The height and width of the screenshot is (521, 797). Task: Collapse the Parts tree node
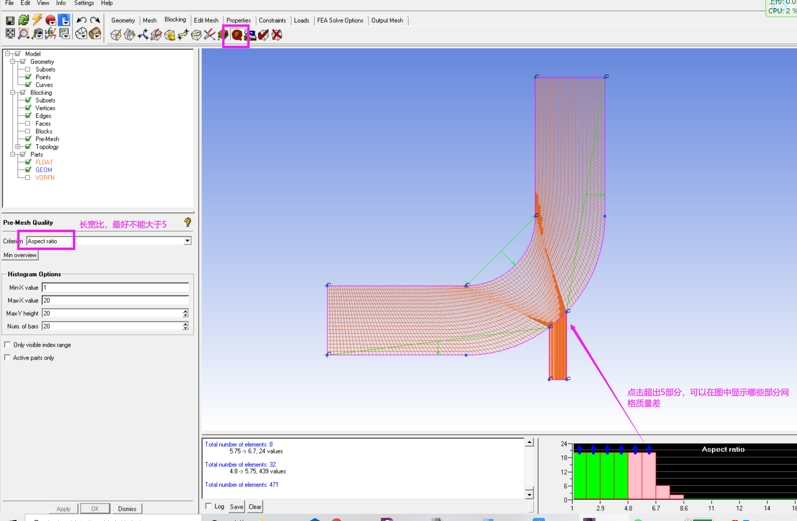(x=13, y=154)
